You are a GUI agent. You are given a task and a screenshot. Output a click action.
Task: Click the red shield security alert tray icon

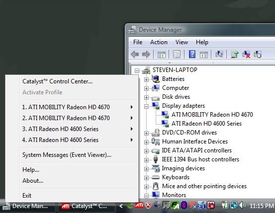point(148,205)
